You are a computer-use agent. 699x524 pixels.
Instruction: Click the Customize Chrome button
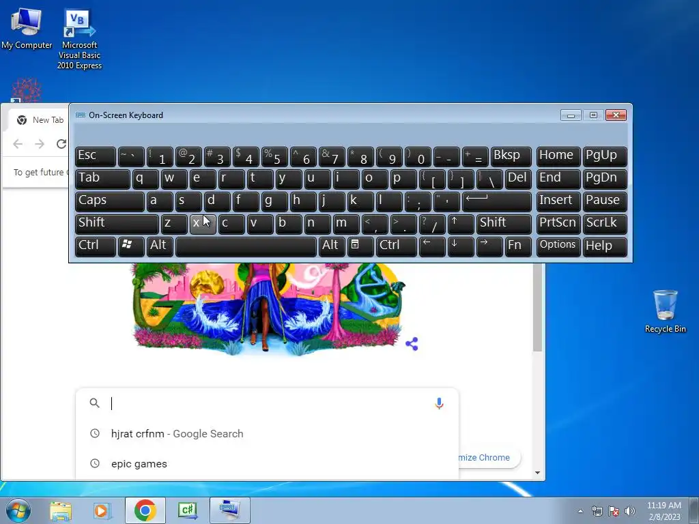489,458
